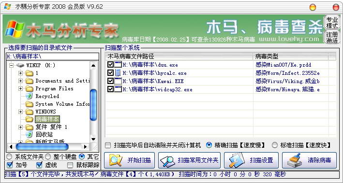
Task: Click the WINXP (H:) drive icon
Action: (20, 65)
